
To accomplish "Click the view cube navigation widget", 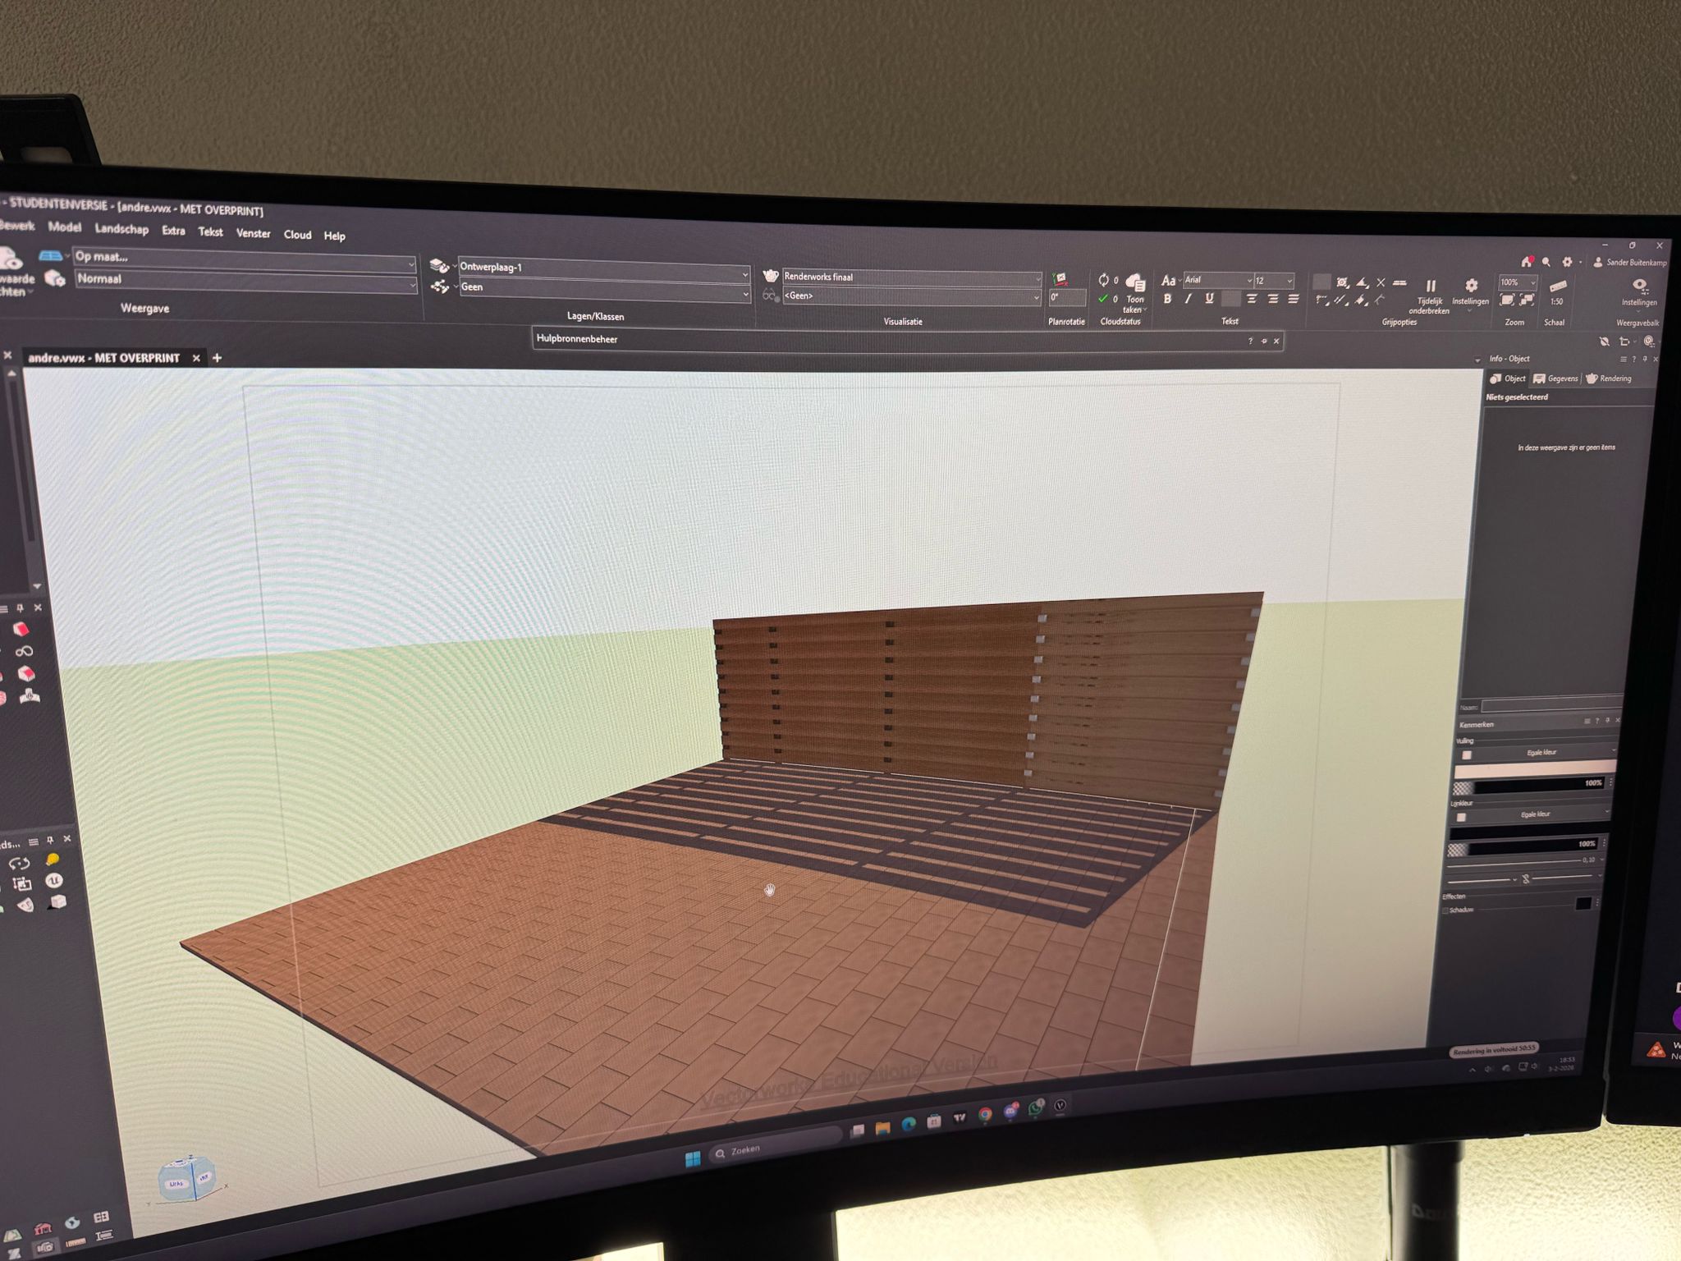I will pyautogui.click(x=188, y=1180).
